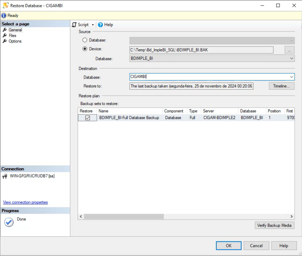Click the General wrench icon

(5, 30)
